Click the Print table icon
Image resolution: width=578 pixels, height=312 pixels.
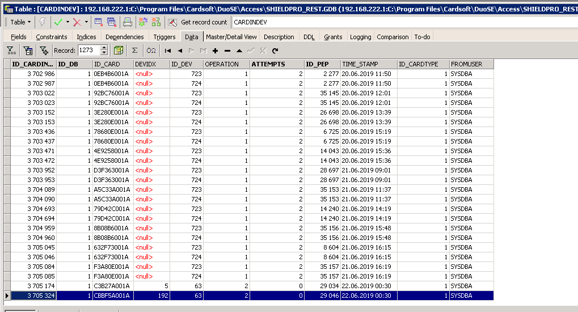128,22
